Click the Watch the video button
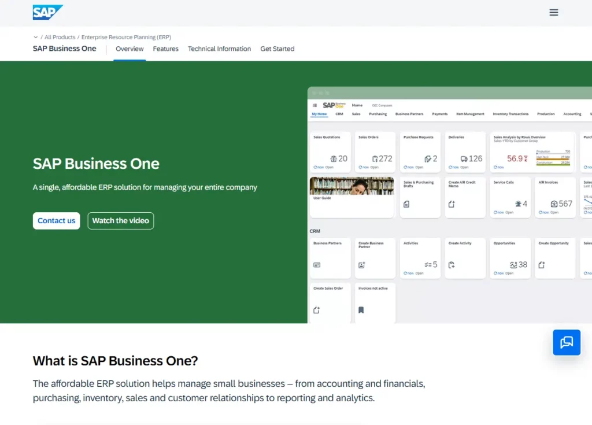The height and width of the screenshot is (425, 592). [120, 221]
